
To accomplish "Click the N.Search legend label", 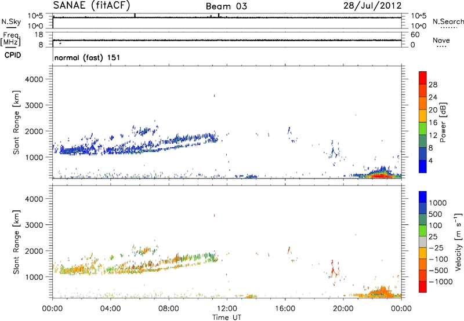I will coord(448,21).
